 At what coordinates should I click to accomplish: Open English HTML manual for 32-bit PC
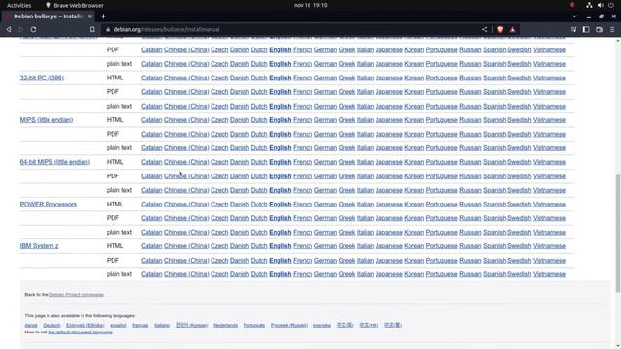[x=280, y=78]
